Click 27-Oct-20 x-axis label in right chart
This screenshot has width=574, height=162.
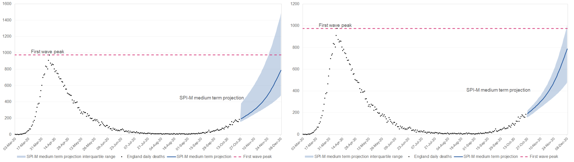[x=523, y=143]
